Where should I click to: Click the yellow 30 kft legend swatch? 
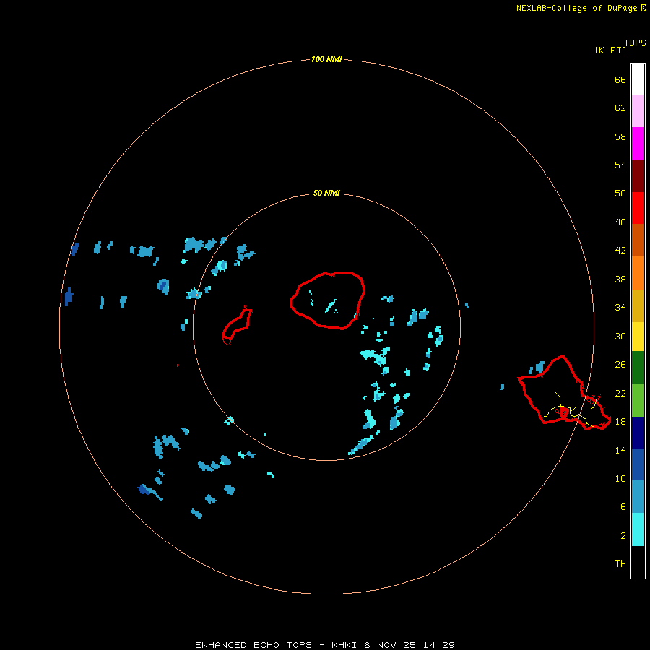pos(638,337)
